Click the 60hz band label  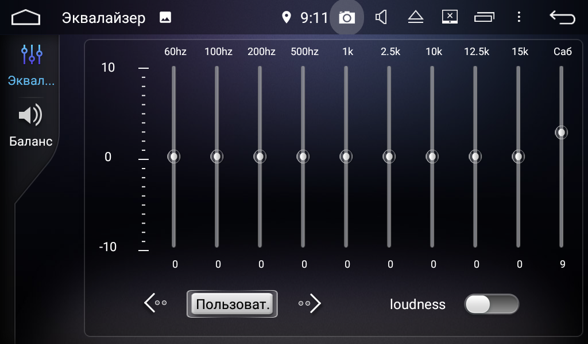(175, 52)
